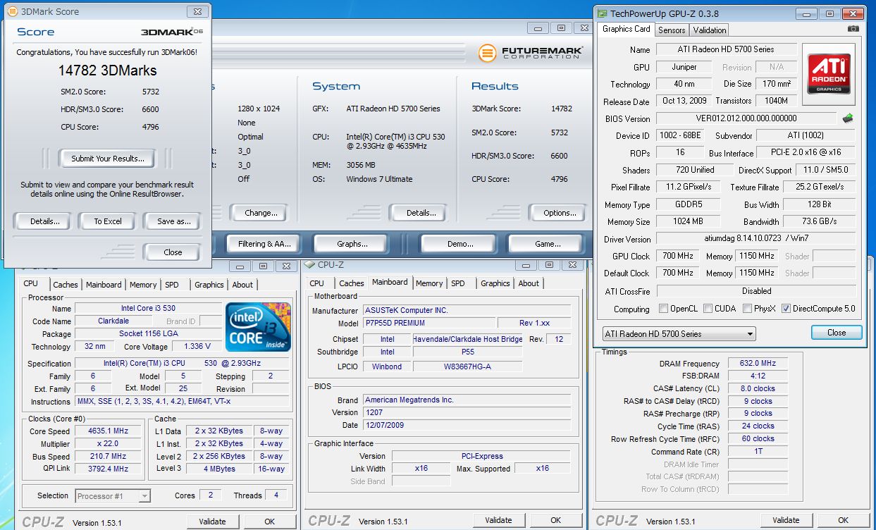
Task: Click Validate in the Timings CPU-Z window
Action: coord(786,521)
